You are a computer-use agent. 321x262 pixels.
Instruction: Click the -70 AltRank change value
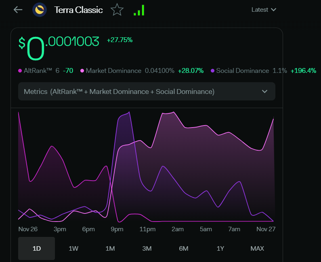pyautogui.click(x=68, y=70)
